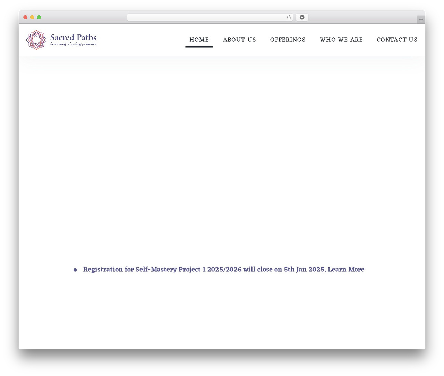The width and height of the screenshot is (444, 376).
Task: Add a new browser tab
Action: click(421, 20)
